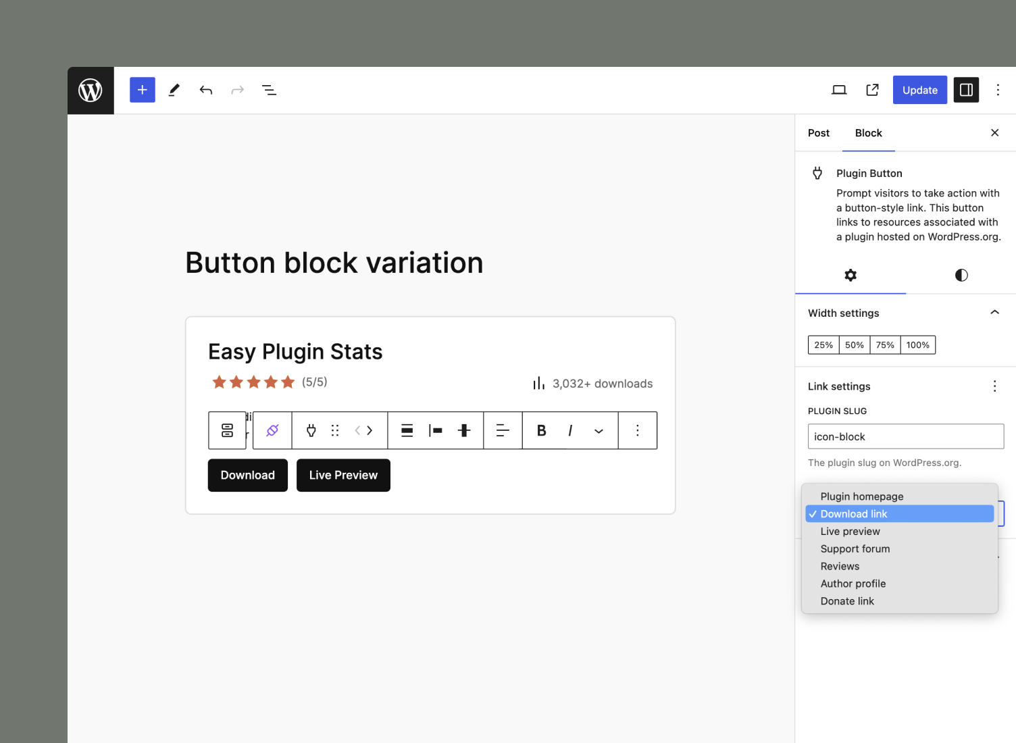Screen dimensions: 1016x743
Task: Set button width to 50%
Action: (x=855, y=344)
